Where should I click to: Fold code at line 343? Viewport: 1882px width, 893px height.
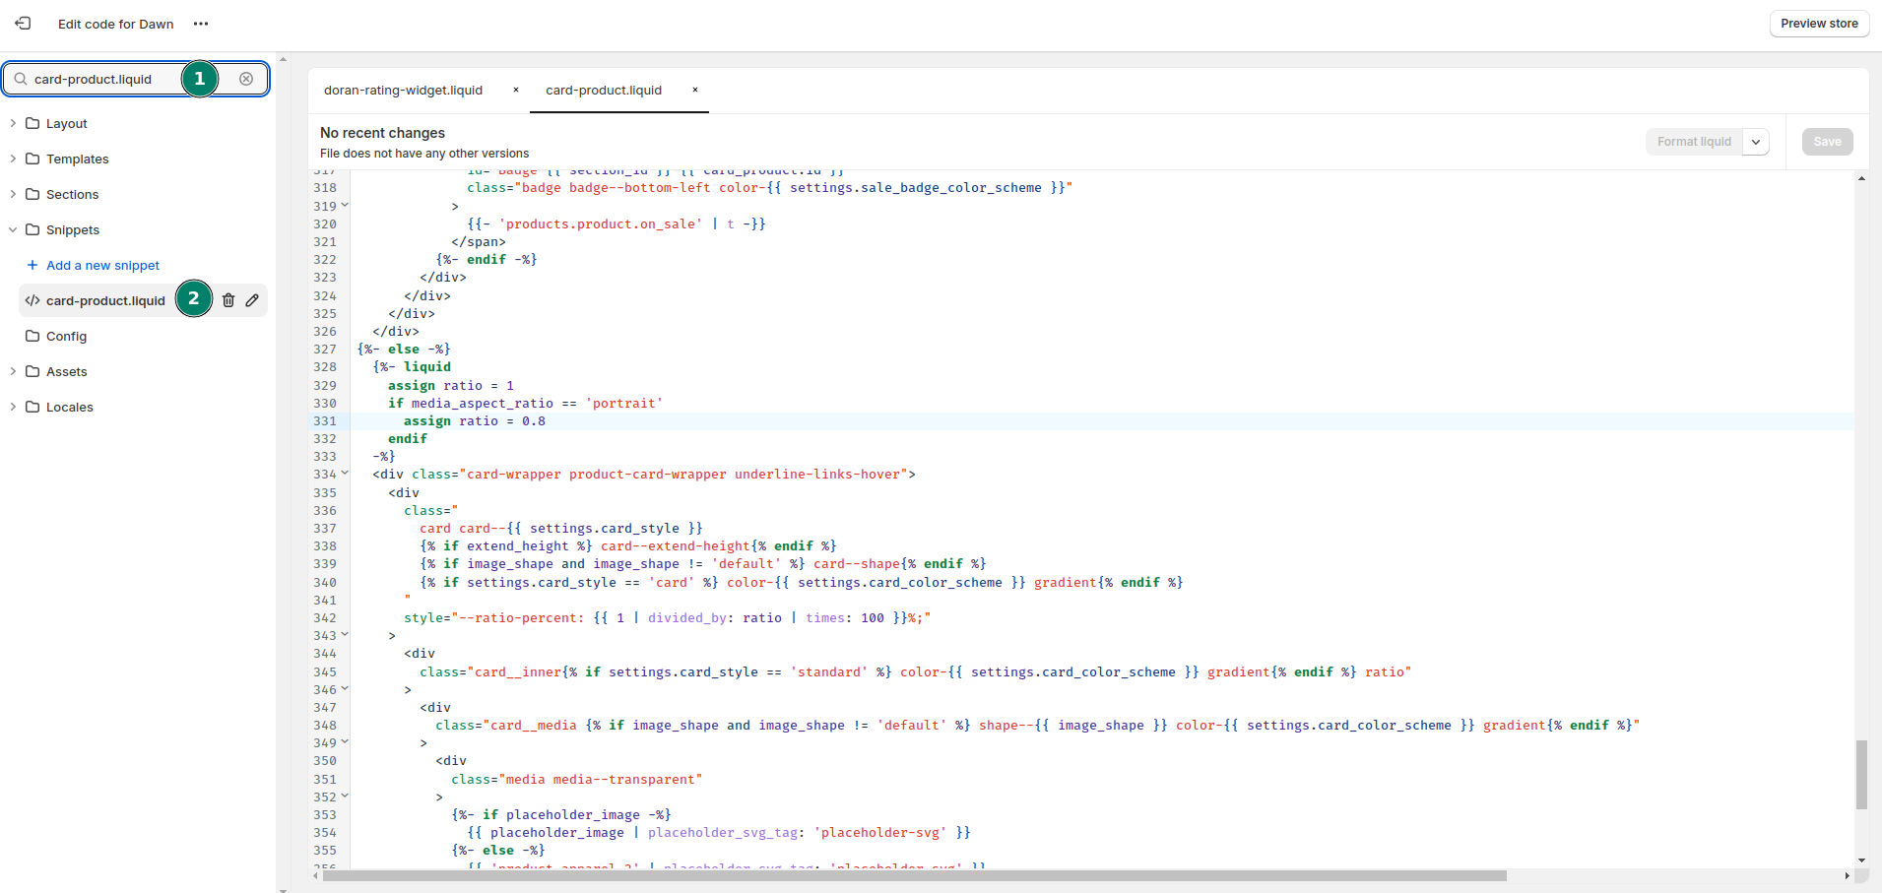(x=345, y=634)
